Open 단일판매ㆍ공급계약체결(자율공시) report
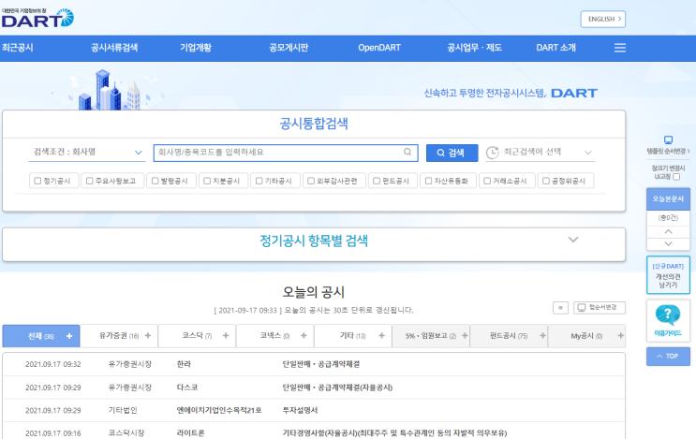 337,388
